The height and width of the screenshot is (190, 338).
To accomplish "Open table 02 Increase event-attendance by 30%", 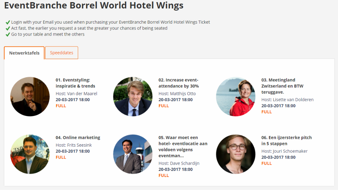I will (x=179, y=83).
